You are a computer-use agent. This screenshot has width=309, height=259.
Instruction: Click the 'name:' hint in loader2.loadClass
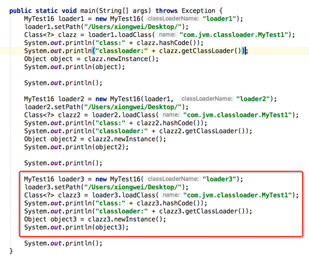(171, 115)
